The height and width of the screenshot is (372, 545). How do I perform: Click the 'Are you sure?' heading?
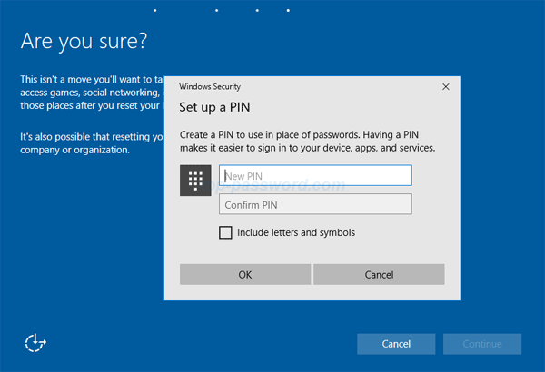pyautogui.click(x=84, y=41)
